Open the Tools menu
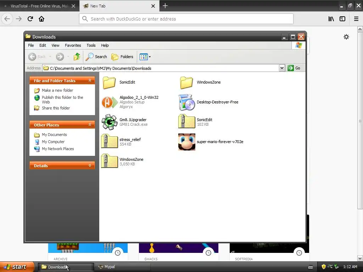This screenshot has height=272, width=363. click(91, 45)
